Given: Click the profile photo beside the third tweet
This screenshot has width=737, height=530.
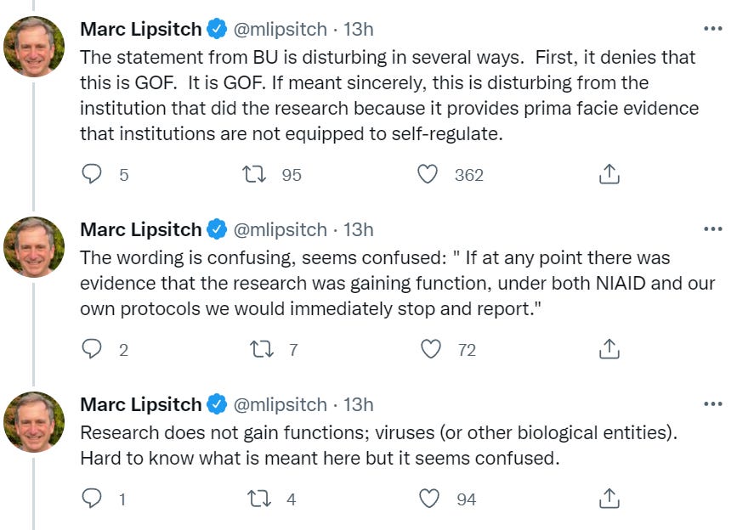Looking at the screenshot, I should click(35, 421).
